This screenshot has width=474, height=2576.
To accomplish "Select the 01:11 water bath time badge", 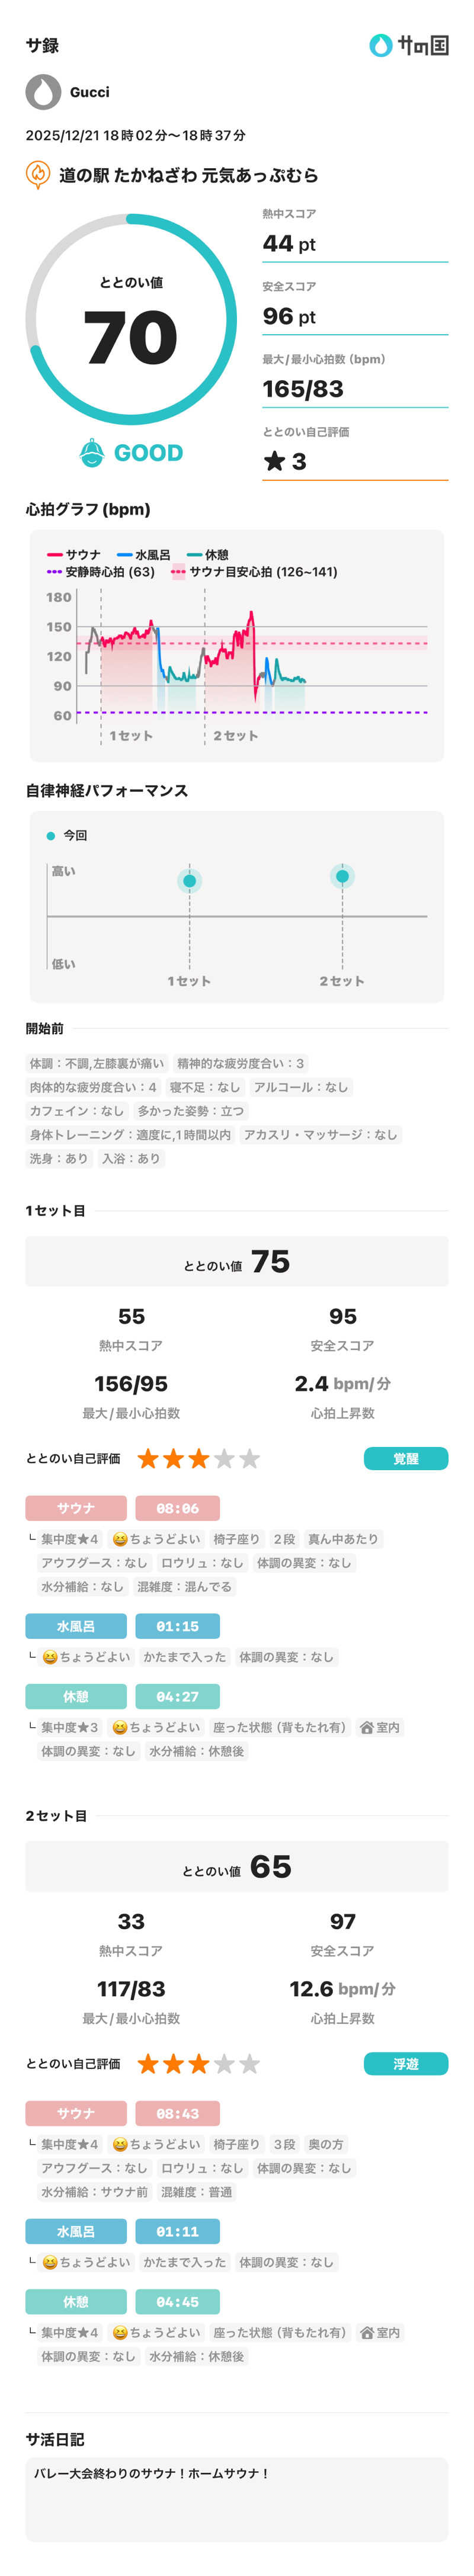I will [x=177, y=2232].
